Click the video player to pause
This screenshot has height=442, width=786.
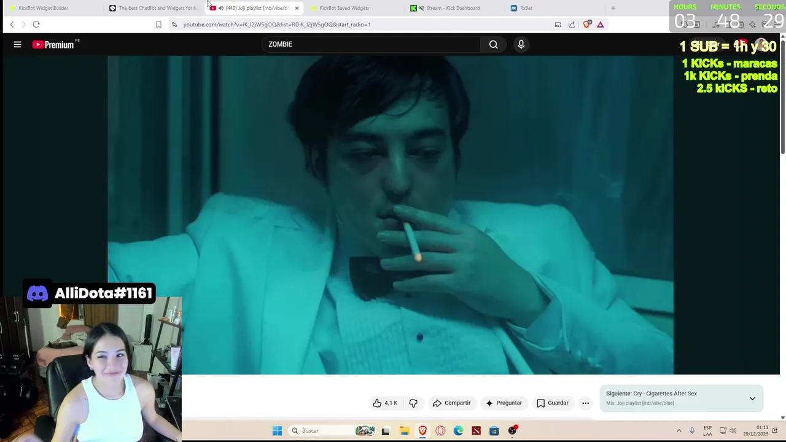click(x=391, y=215)
